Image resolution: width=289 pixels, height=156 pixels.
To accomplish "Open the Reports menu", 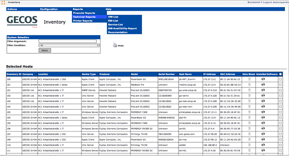I will click(x=78, y=9).
